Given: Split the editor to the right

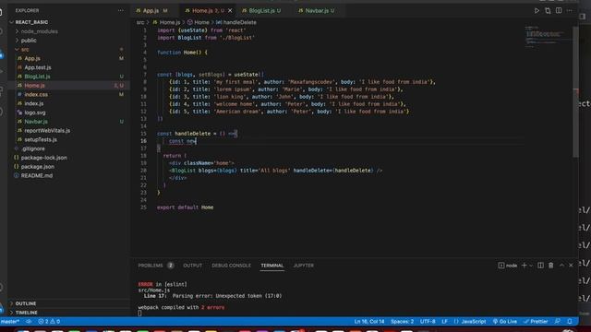Looking at the screenshot, I should (x=559, y=10).
